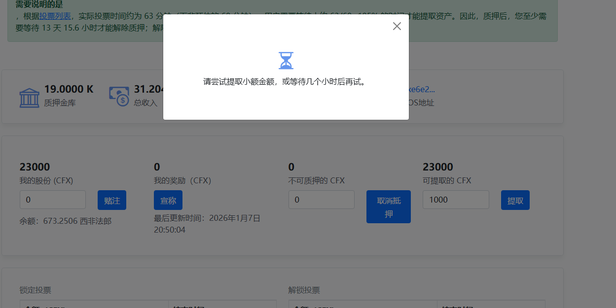Screen dimensions: 616x308
Task: Focus the 不可质押的 CFX input field
Action: tap(321, 200)
